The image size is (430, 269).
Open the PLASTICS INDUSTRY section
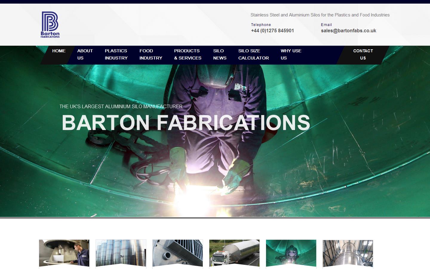click(x=116, y=54)
